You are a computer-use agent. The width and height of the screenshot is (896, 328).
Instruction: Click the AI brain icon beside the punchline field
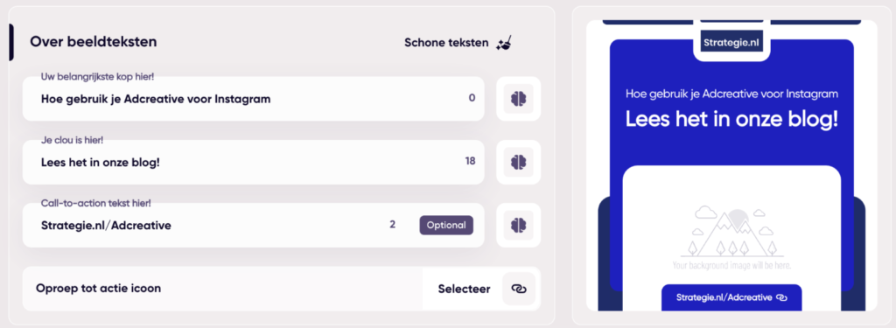coord(518,162)
